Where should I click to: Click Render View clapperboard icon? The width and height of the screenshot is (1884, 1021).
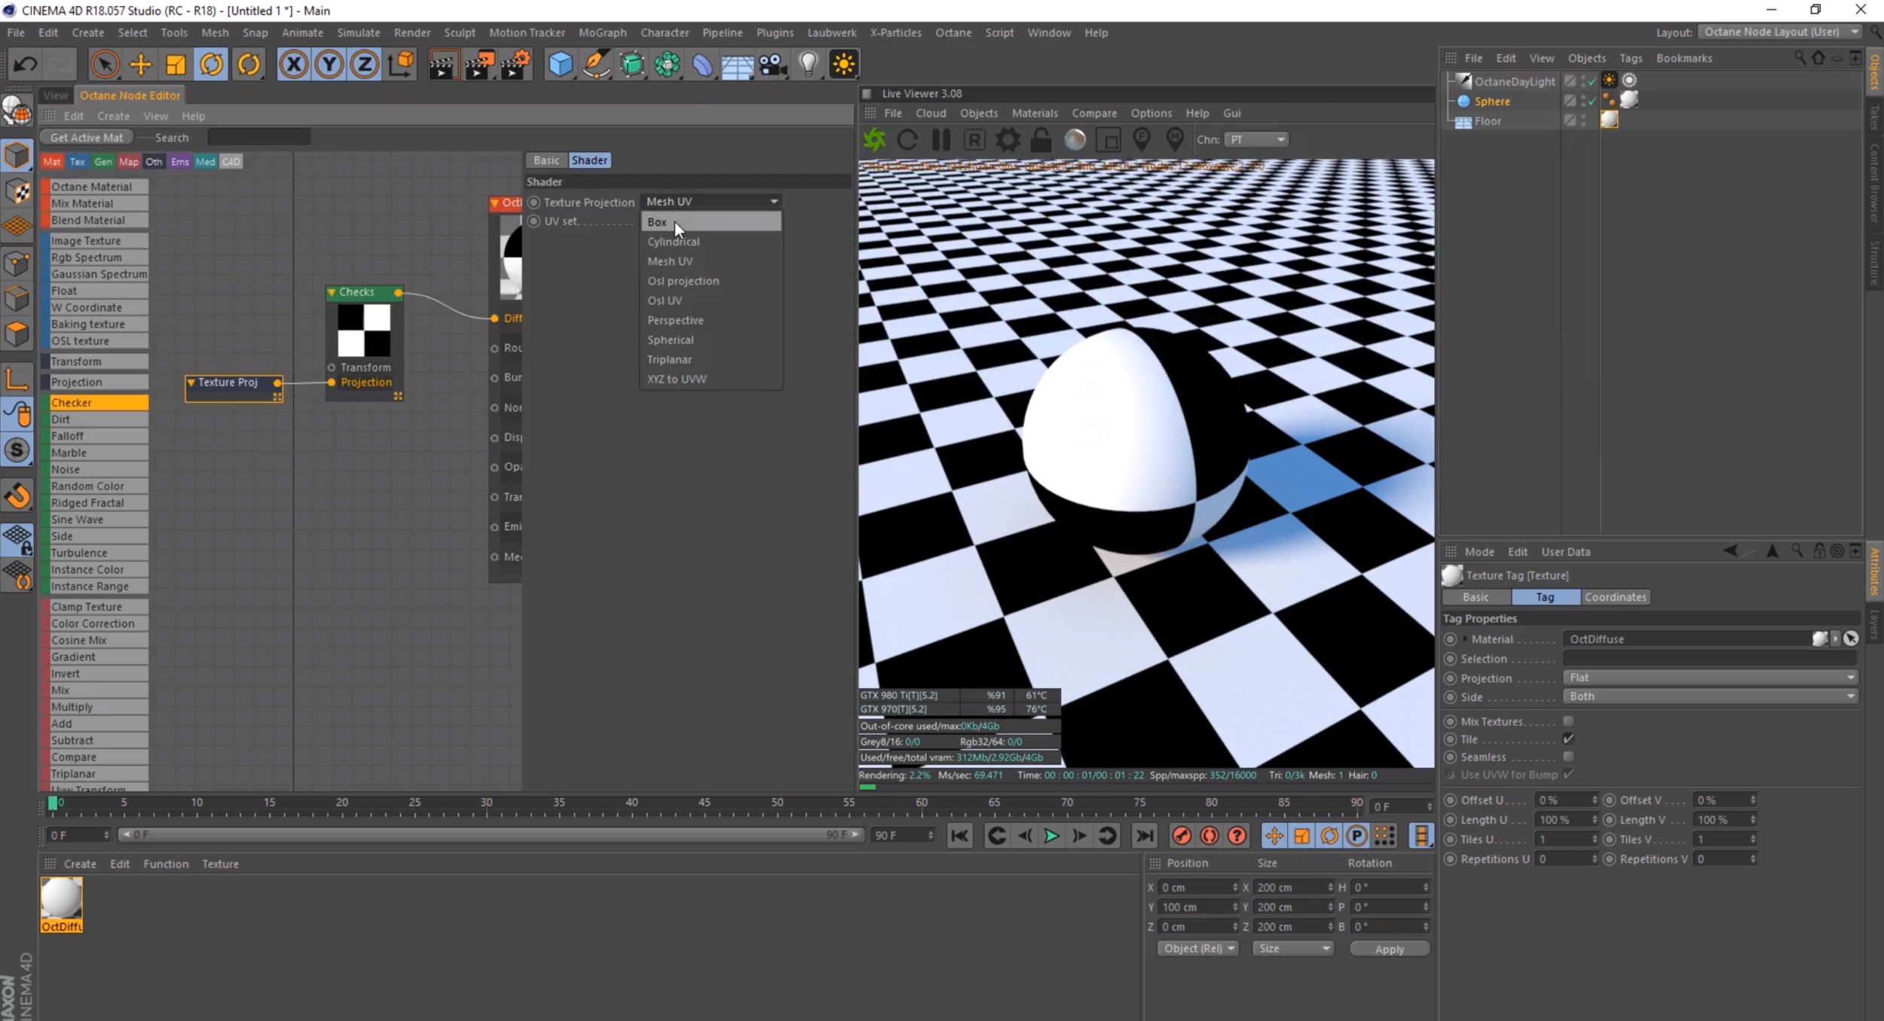pos(442,65)
